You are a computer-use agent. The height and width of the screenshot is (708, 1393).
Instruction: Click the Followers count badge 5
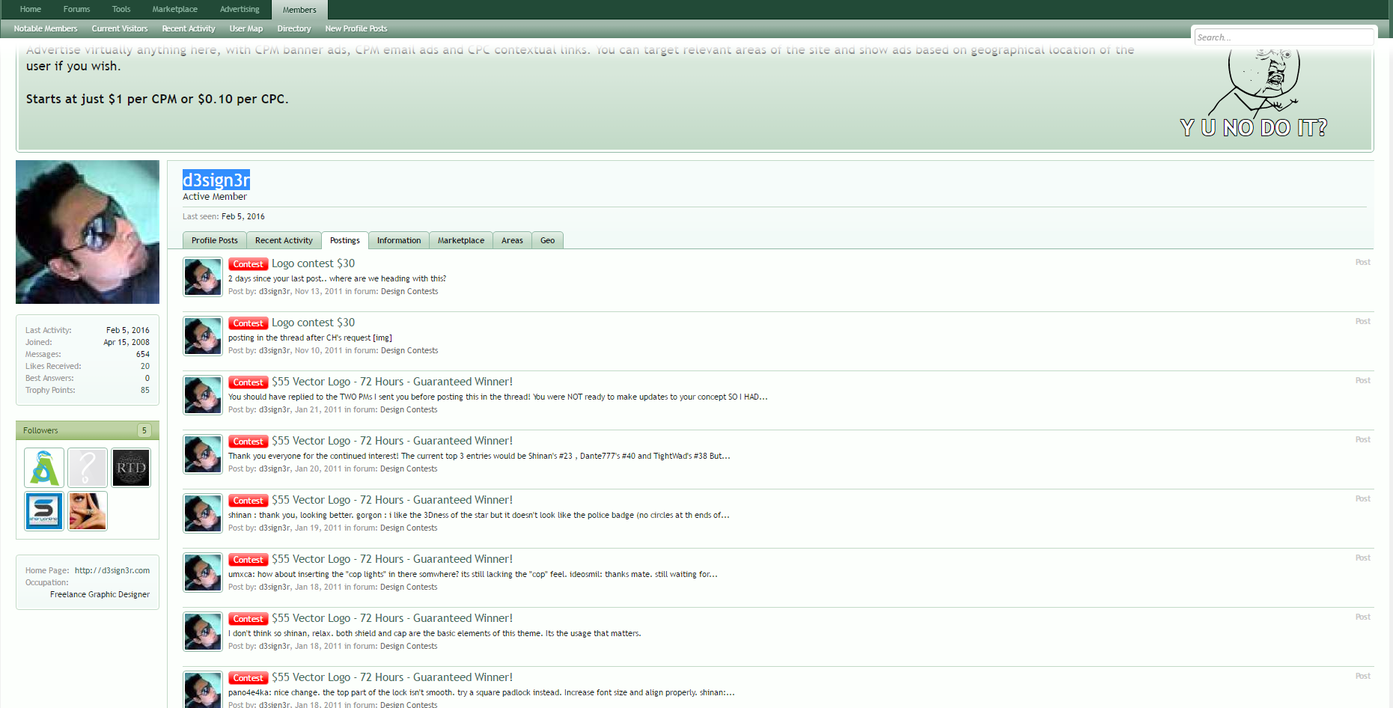tap(144, 430)
